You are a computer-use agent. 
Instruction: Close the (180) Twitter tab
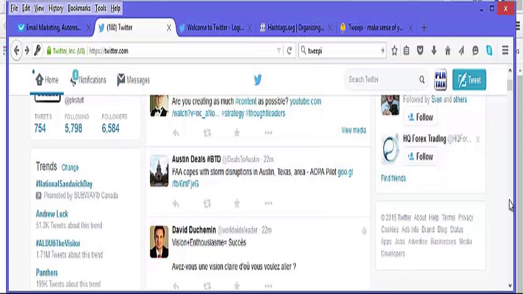click(x=169, y=28)
